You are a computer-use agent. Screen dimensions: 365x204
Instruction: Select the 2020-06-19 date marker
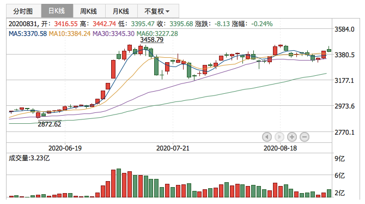(65, 148)
